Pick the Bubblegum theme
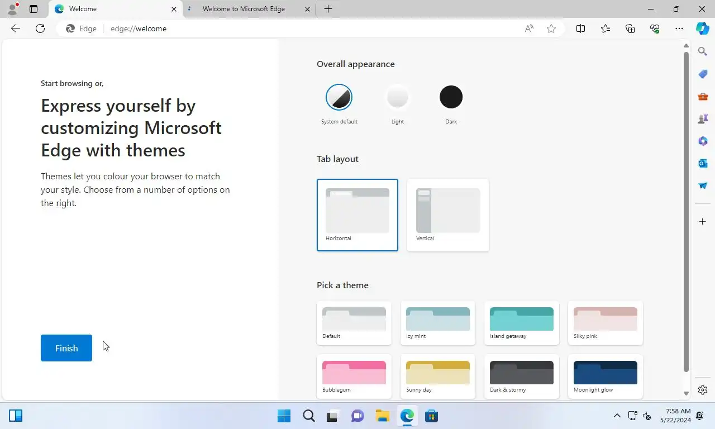Screen dimensions: 715x429 (x=354, y=376)
